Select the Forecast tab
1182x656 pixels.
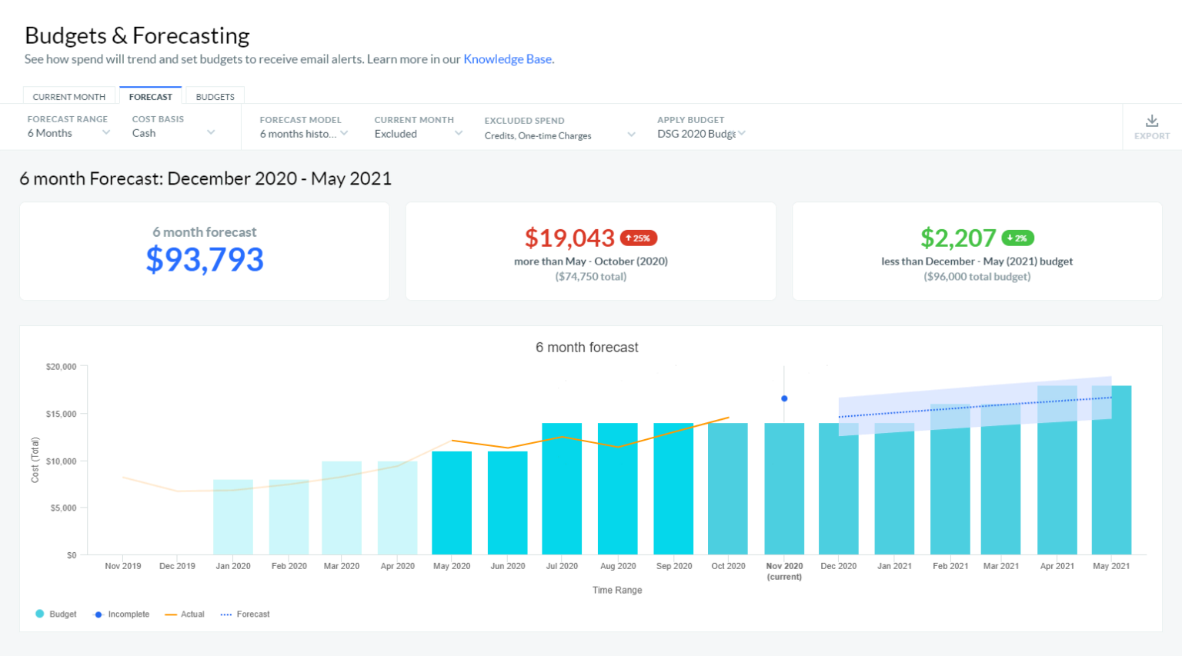point(150,96)
